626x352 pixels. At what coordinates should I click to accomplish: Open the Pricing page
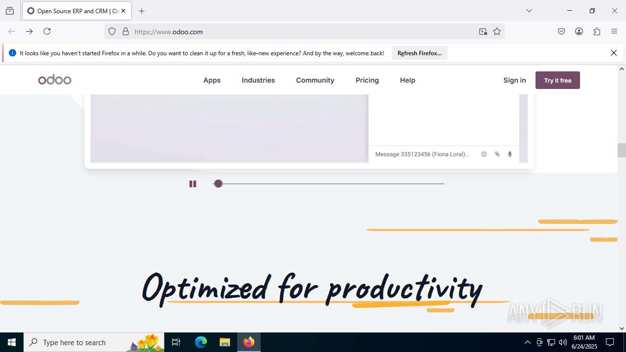point(367,80)
